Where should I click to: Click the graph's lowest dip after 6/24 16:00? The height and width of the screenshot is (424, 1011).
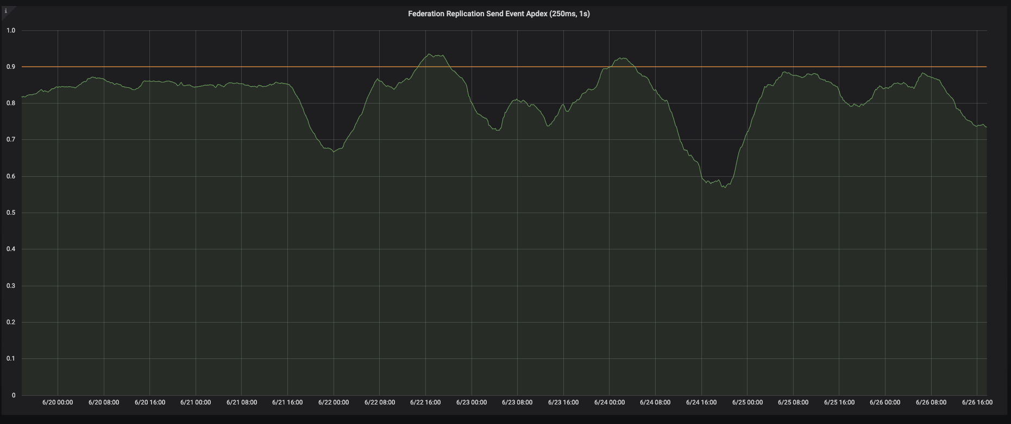tap(723, 187)
